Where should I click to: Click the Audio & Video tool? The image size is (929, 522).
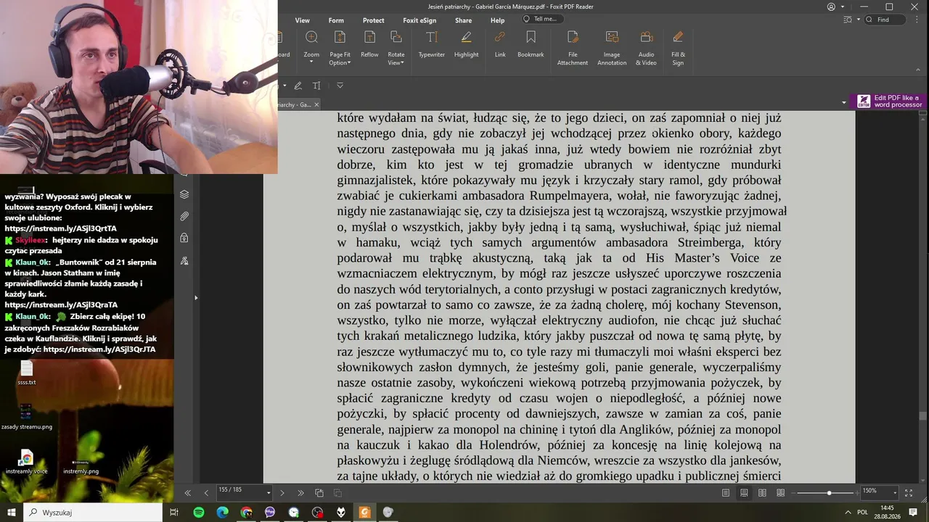(x=646, y=48)
